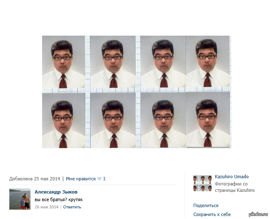Click the third photo in the bottom row
The height and width of the screenshot is (219, 270).
click(x=163, y=120)
